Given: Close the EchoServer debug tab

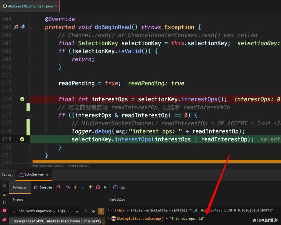Looking at the screenshot, I should (47, 175).
